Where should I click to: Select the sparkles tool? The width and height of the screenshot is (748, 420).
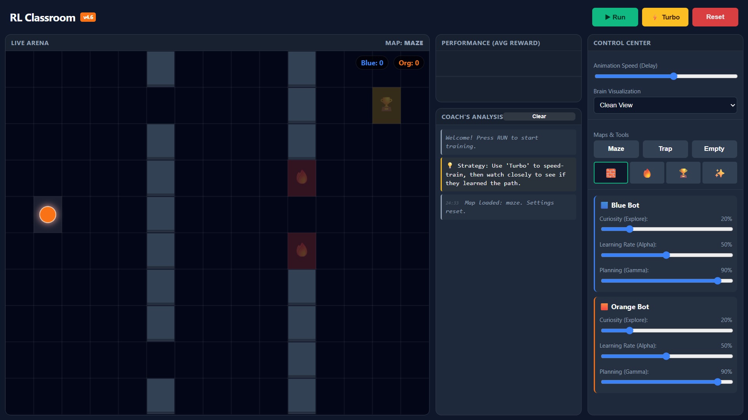coord(719,173)
